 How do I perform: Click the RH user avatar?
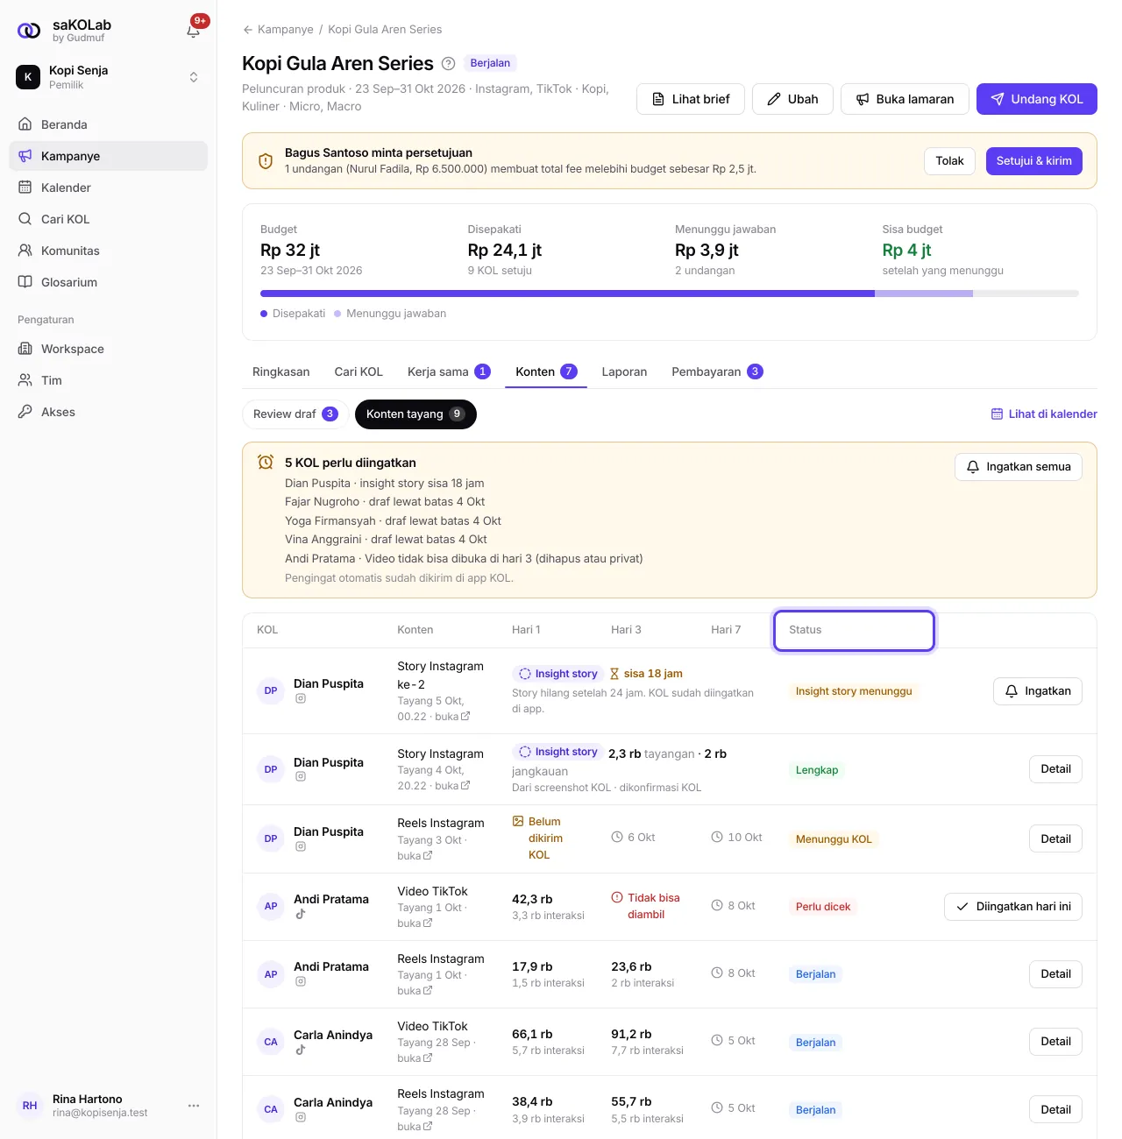30,1106
